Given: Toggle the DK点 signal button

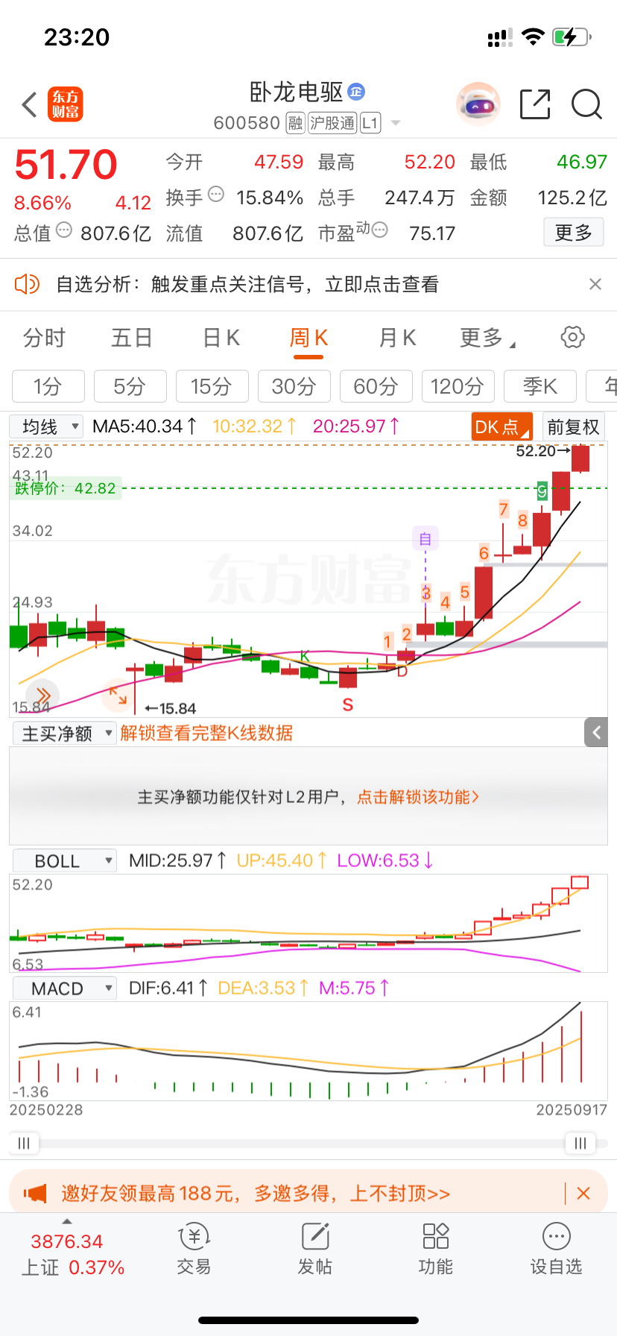Looking at the screenshot, I should coord(502,427).
